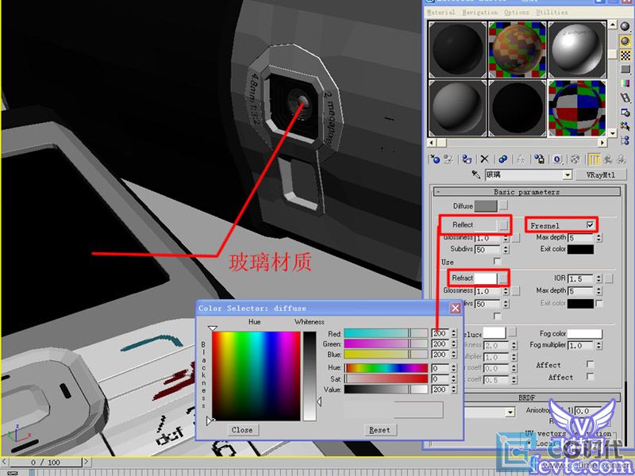This screenshot has height=476, width=635.
Task: Click the Red slider in Color Selector
Action: [x=386, y=333]
